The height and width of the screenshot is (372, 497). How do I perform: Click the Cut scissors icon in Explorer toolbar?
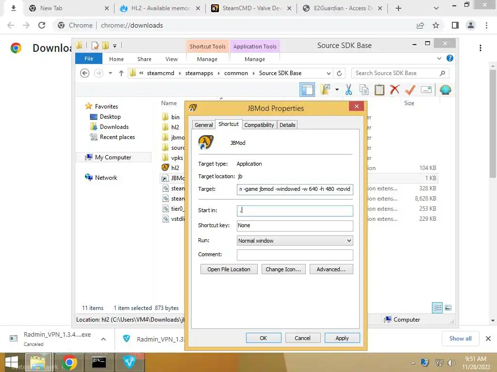[x=348, y=90]
